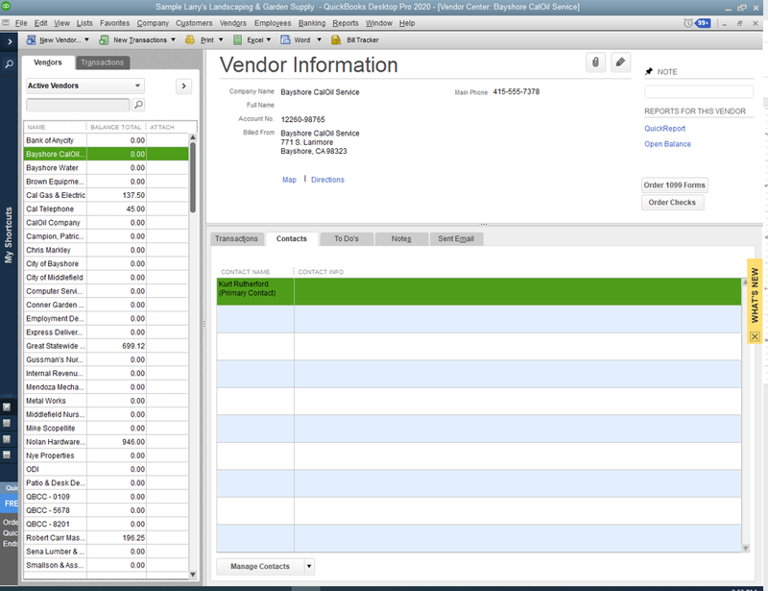768x591 pixels.
Task: Switch to the To Do's tab
Action: coord(347,239)
